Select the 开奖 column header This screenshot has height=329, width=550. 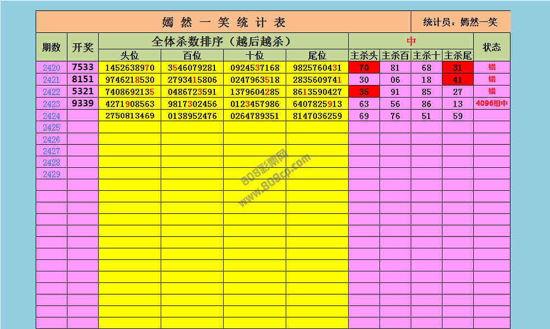click(83, 47)
